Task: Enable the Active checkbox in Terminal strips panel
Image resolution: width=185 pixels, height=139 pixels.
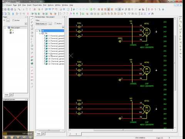Action: coord(55,24)
